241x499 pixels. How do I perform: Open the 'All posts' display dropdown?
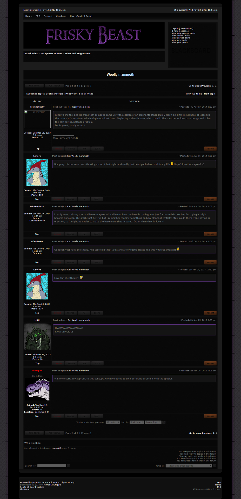[113, 422]
